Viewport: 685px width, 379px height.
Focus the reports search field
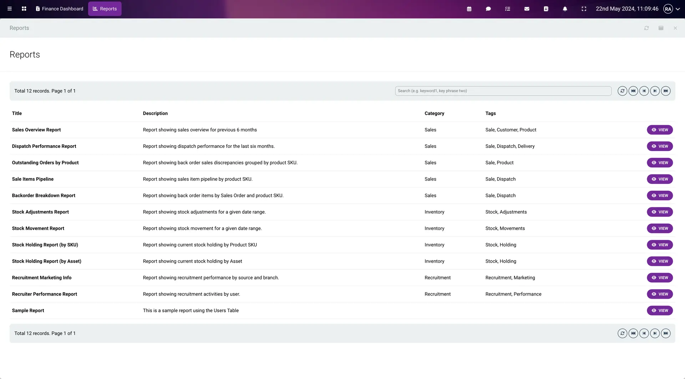click(x=503, y=91)
